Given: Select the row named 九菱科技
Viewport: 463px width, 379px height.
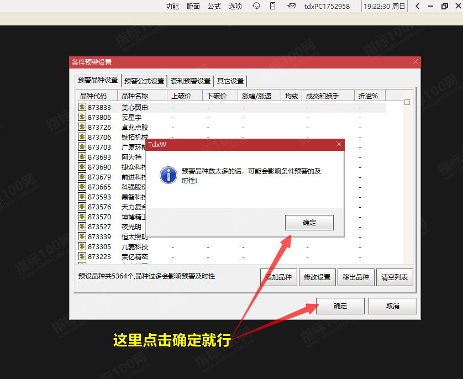Looking at the screenshot, I should pos(231,247).
